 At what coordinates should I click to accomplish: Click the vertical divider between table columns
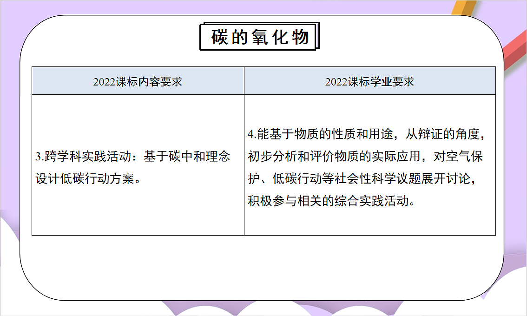pos(245,163)
